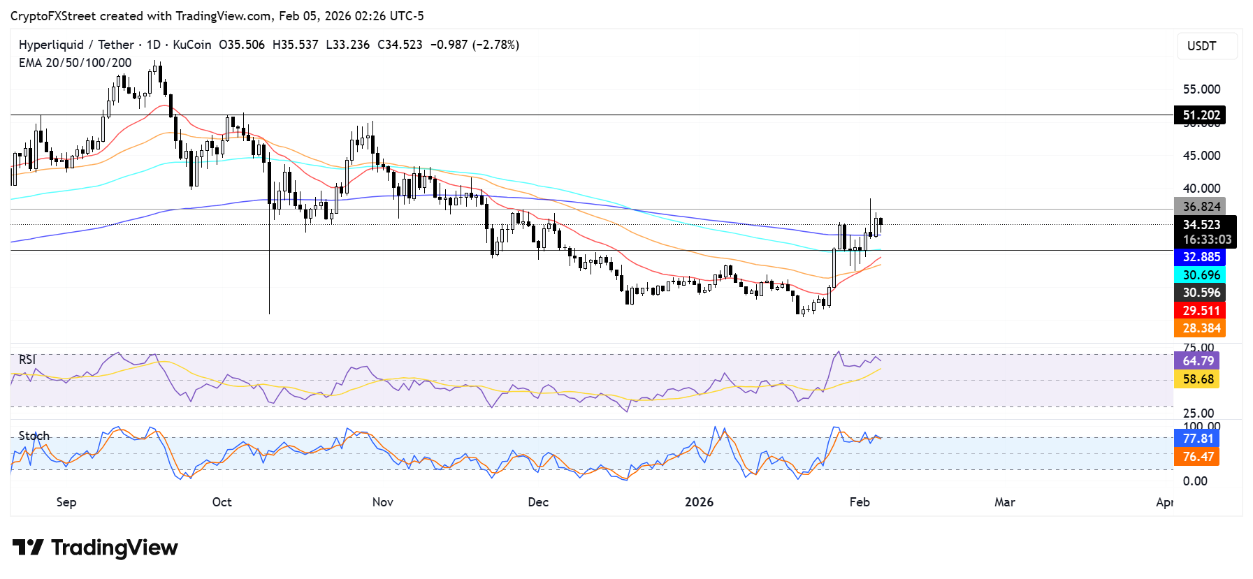1253x579 pixels.
Task: Select the blue Stoch 77.81 value tag
Action: coord(1197,439)
